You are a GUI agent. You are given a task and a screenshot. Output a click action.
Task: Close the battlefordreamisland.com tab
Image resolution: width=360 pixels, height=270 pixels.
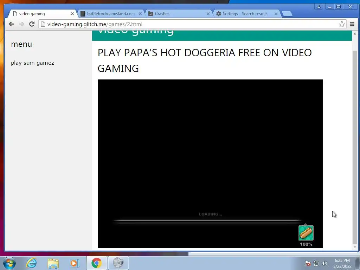pos(140,14)
